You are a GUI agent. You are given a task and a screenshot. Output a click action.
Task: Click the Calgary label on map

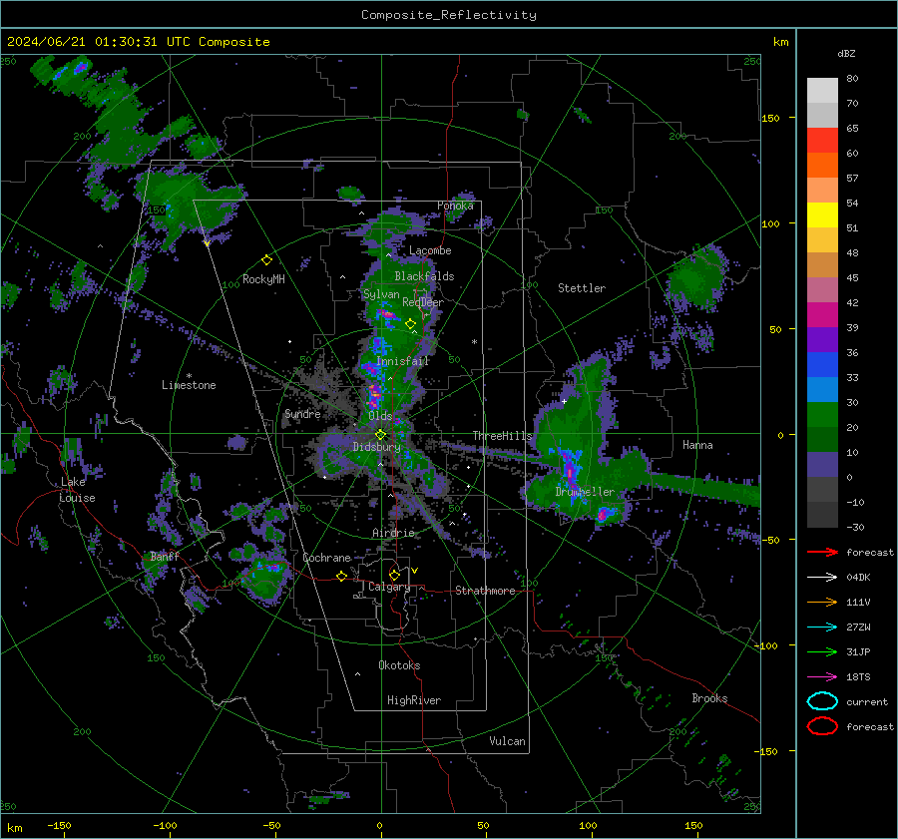(389, 587)
